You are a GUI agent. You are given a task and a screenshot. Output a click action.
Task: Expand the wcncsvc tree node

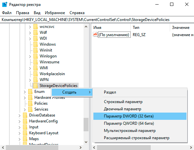(30, 27)
